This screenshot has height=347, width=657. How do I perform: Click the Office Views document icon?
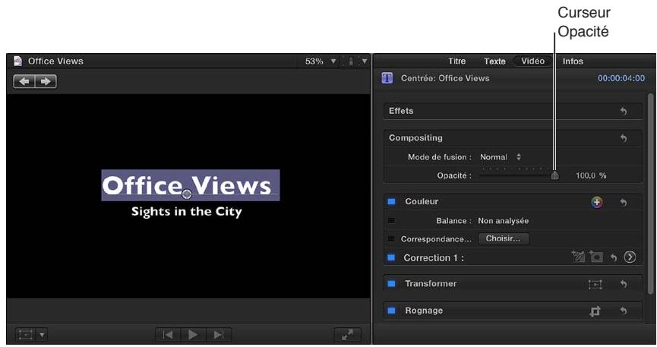pos(17,62)
